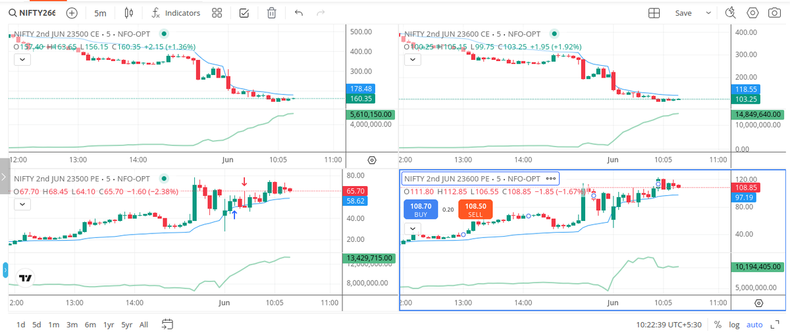Set range to 5yr
Screen dimensions: 790x332
(126, 325)
